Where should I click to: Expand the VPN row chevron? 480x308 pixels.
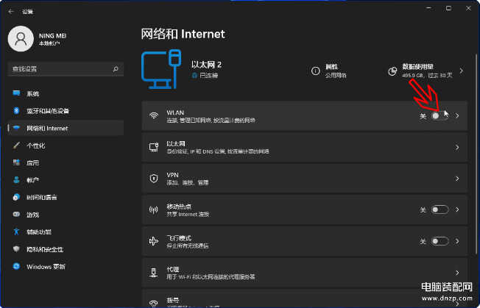[457, 178]
